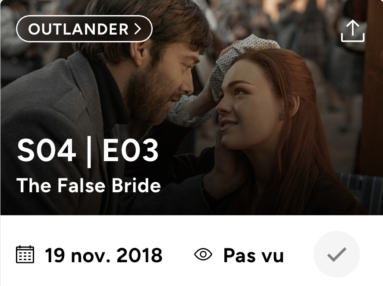Screen dimensions: 383x286
Task: Tap the right arrowhead inside the Outlander pill
Action: coord(138,29)
